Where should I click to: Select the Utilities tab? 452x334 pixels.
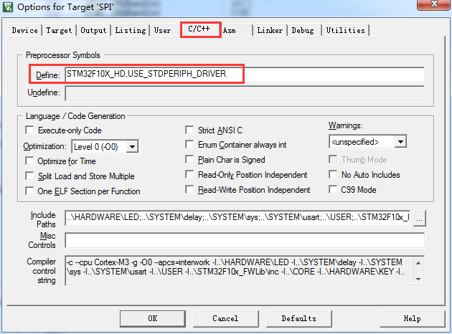tap(345, 31)
